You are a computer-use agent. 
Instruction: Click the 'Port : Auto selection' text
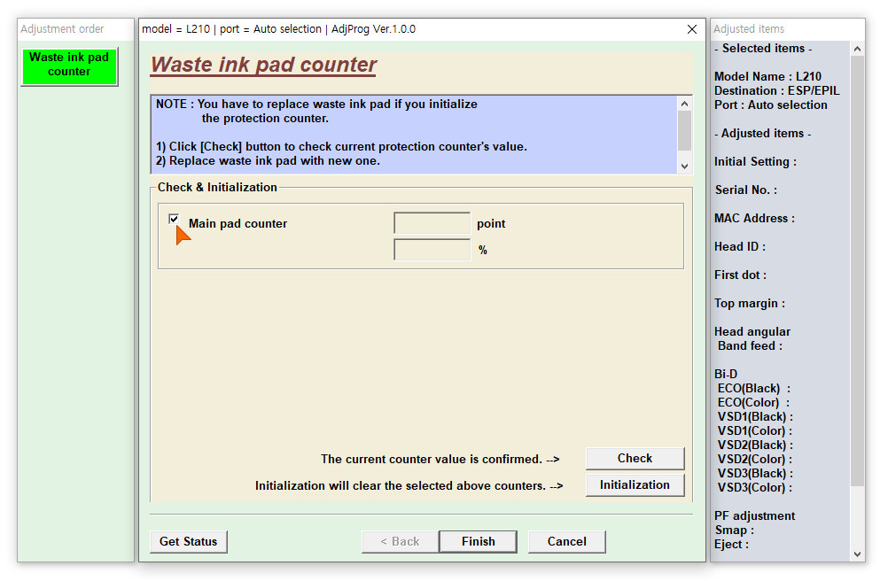tap(771, 105)
